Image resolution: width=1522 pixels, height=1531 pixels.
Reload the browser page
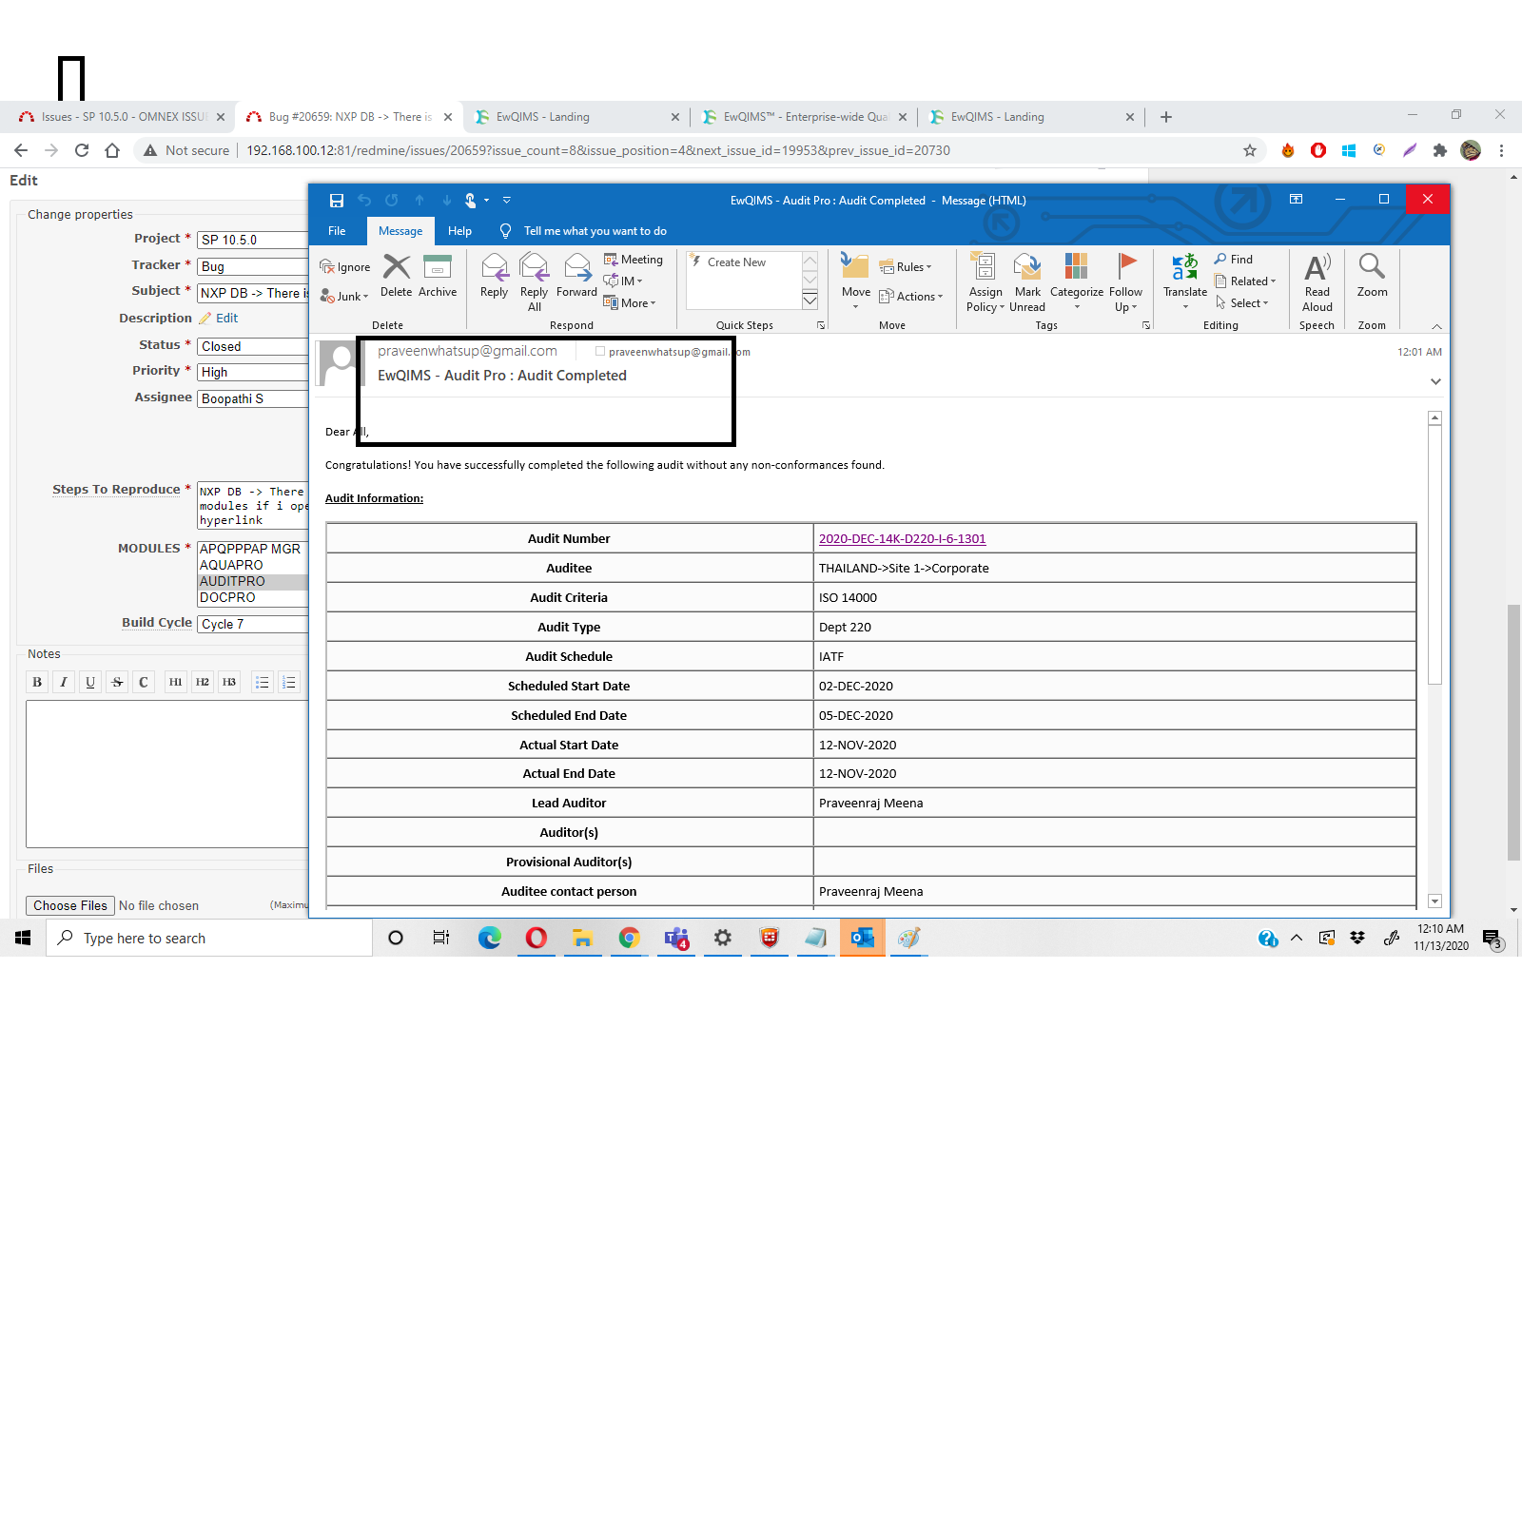pos(82,150)
